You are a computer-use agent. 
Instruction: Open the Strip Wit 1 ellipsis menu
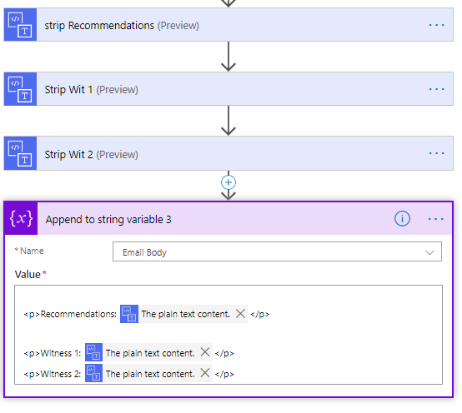click(436, 89)
